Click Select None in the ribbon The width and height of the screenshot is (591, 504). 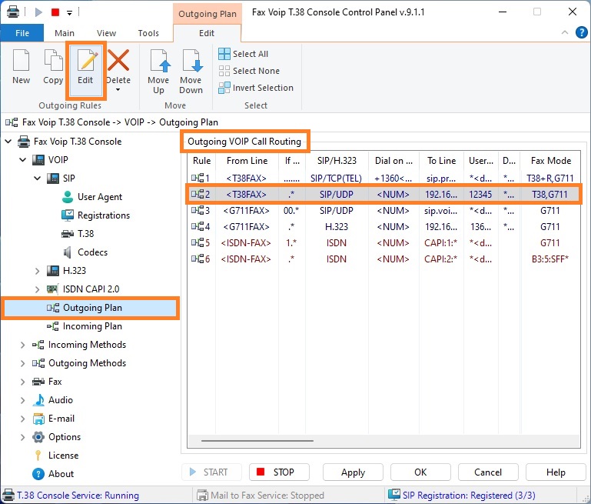pos(249,71)
